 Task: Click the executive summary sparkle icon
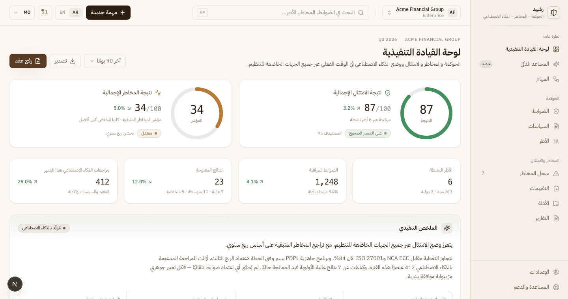[447, 228]
